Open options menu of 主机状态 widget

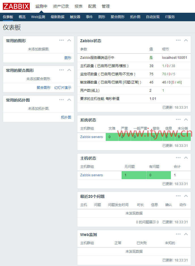(178, 158)
